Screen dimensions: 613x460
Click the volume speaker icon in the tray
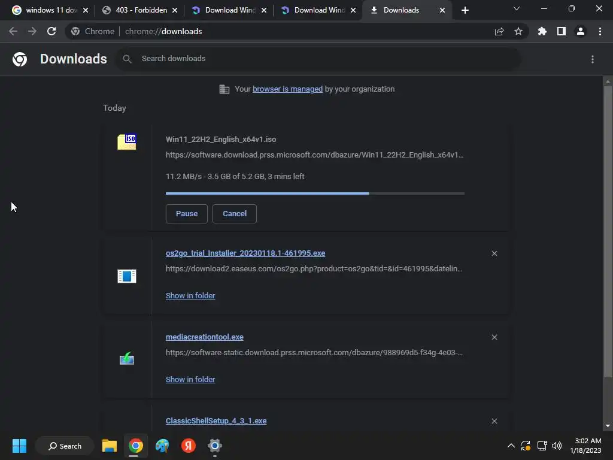[x=557, y=446]
